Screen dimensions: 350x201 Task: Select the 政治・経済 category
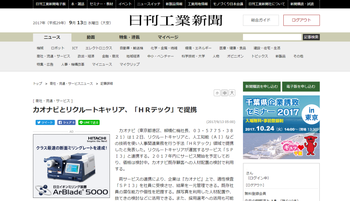pos(86,56)
